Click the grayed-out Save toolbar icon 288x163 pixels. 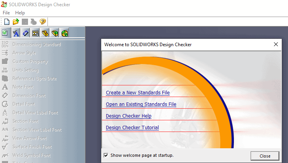tap(25, 22)
